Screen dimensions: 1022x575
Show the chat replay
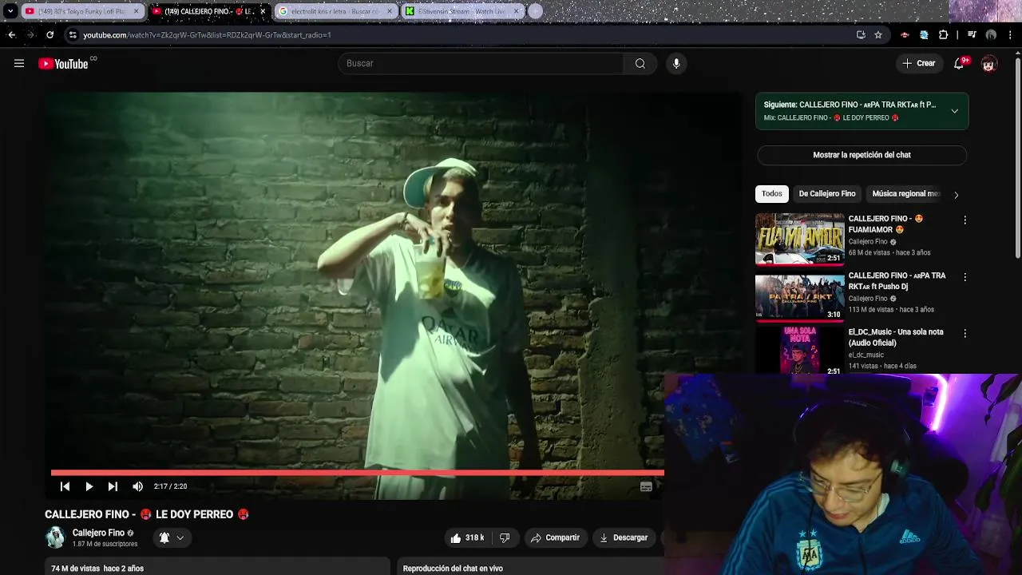(862, 155)
